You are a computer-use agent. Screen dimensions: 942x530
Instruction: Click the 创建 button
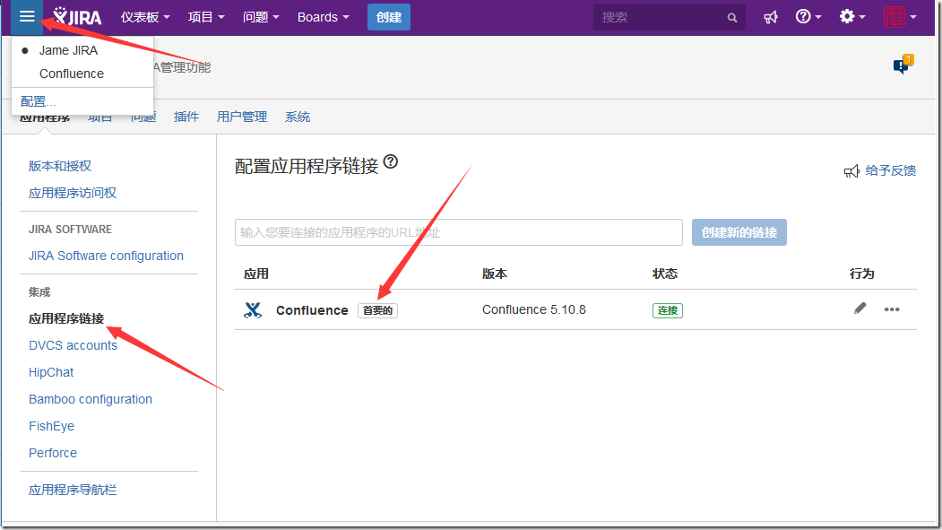click(389, 17)
